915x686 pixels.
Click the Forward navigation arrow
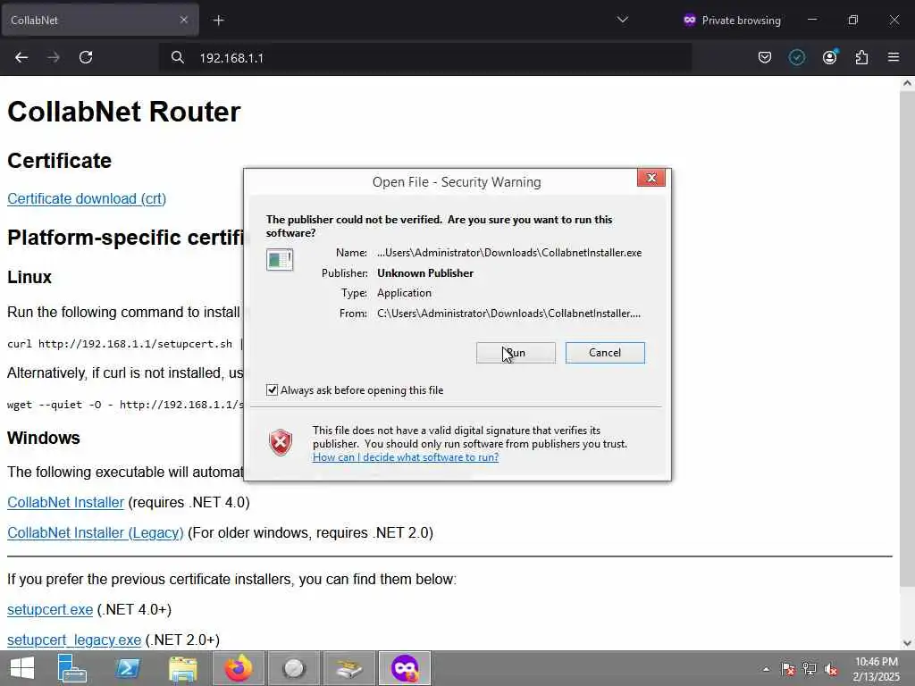pyautogui.click(x=54, y=57)
